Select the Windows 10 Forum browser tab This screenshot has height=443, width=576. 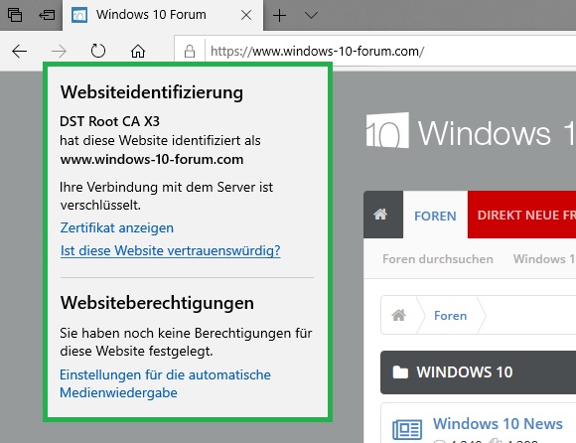[163, 16]
